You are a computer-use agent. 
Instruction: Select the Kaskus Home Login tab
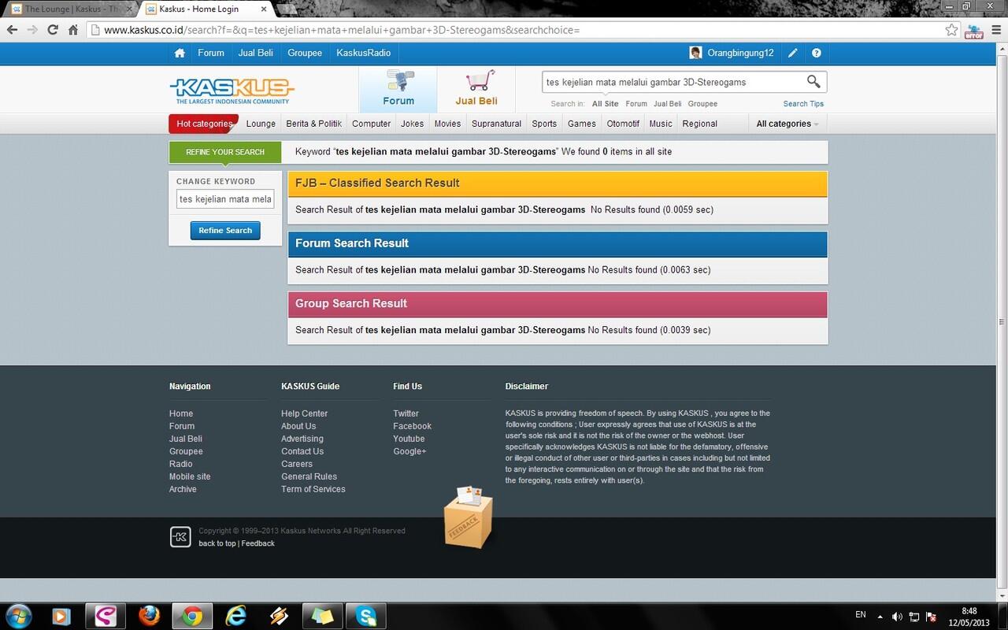point(204,9)
